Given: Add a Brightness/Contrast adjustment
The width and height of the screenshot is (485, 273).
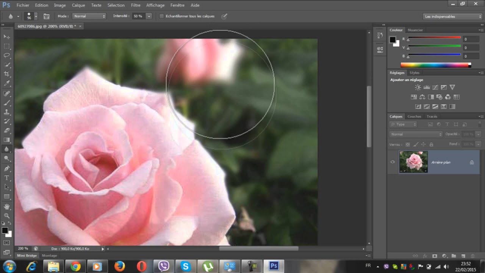Looking at the screenshot, I should (x=418, y=87).
